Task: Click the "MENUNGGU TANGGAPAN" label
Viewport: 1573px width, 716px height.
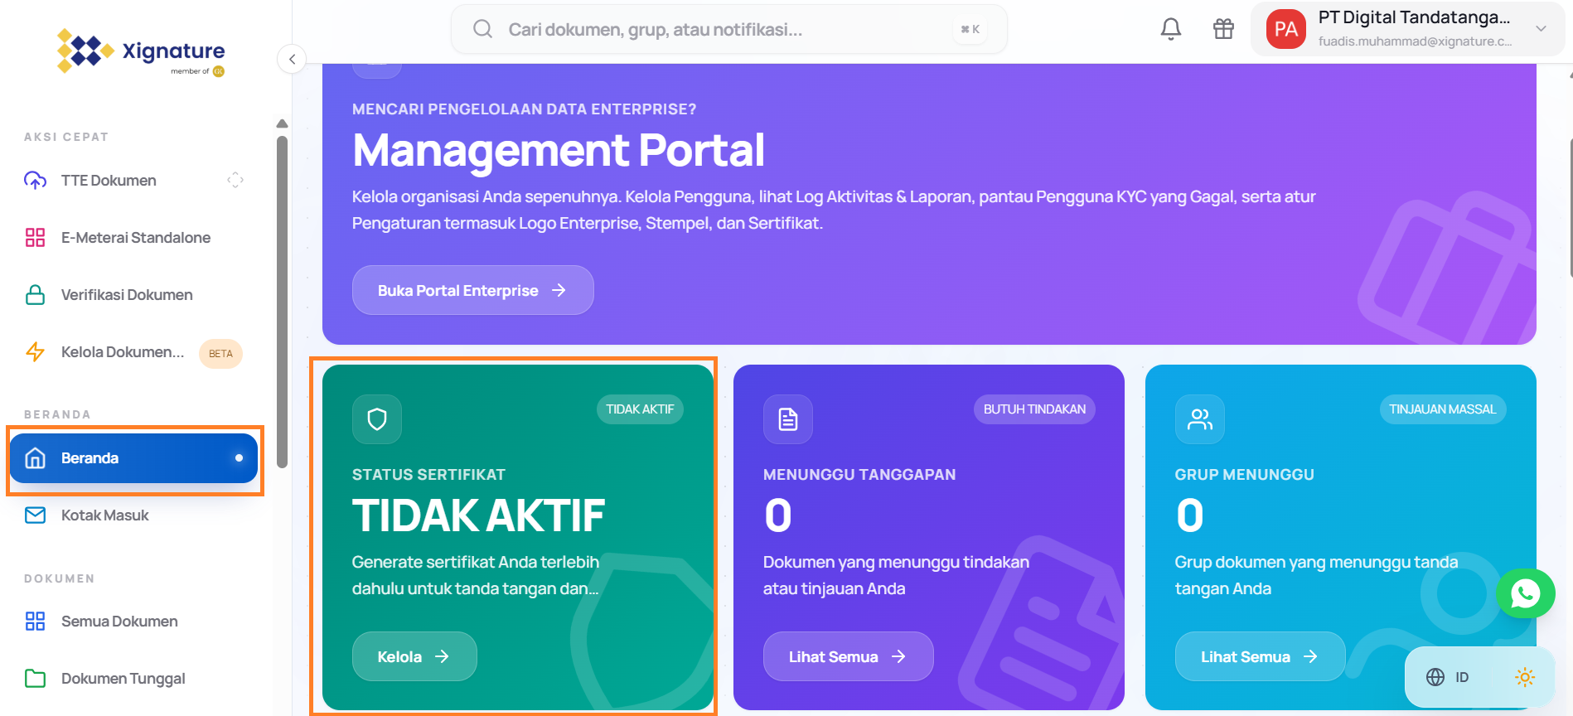Action: click(859, 475)
